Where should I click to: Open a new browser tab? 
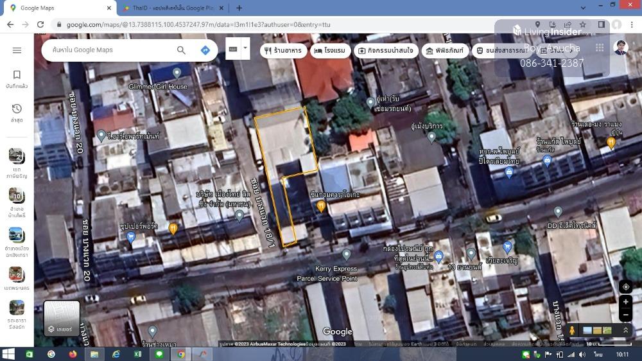point(239,8)
